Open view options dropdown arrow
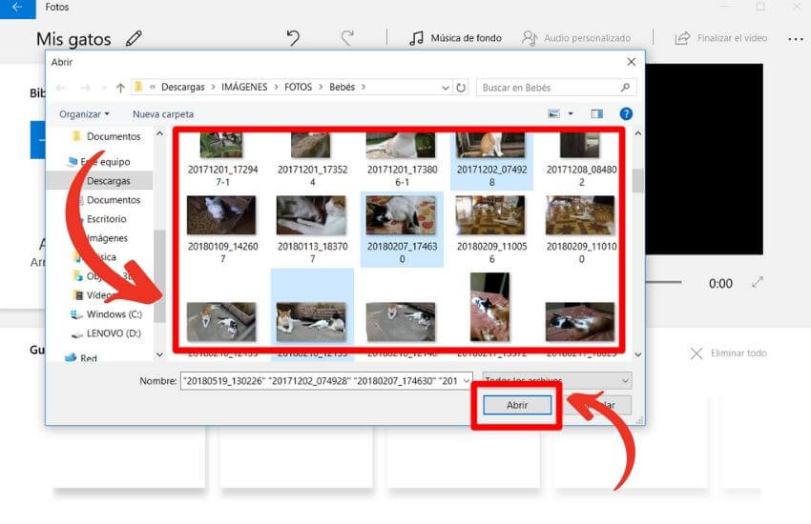The image size is (811, 524). 571,113
